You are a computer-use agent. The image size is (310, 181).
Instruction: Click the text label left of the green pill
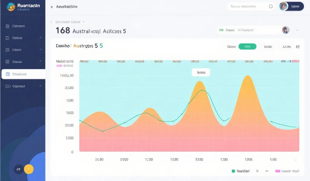(x=231, y=47)
